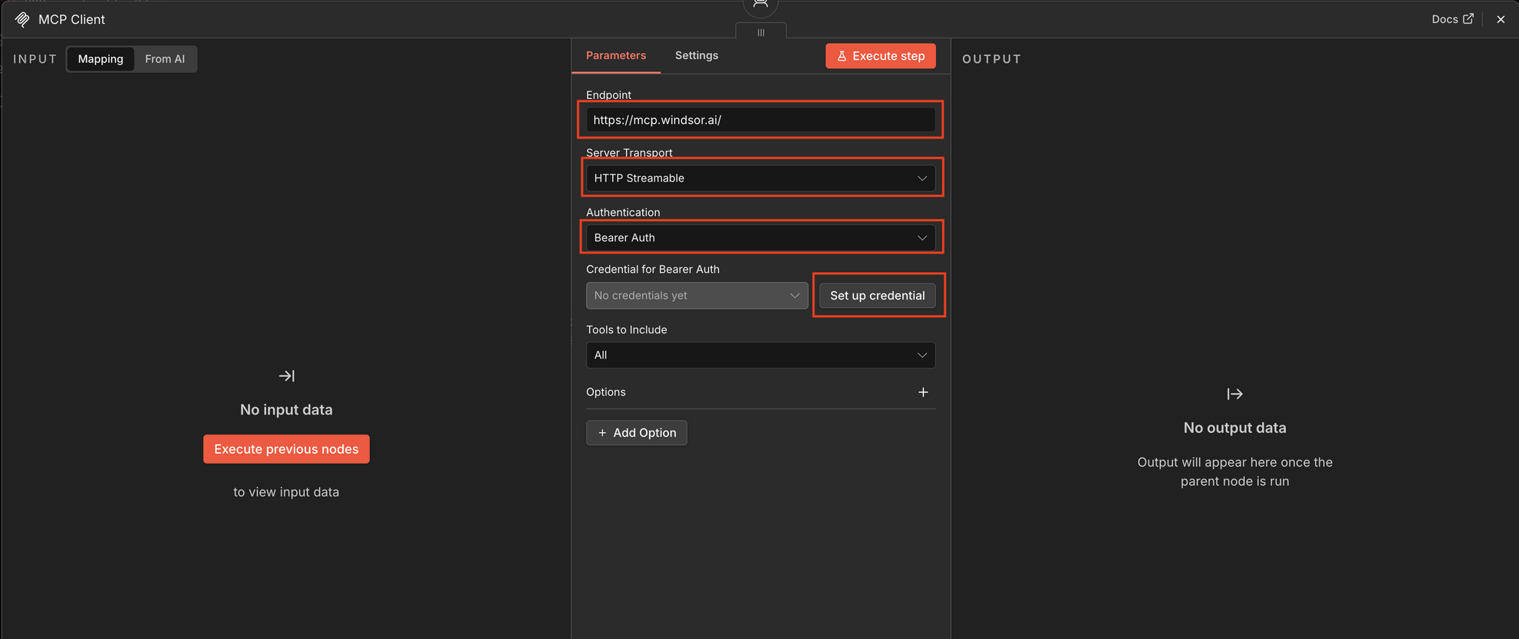Viewport: 1519px width, 639px height.
Task: Open the Tools to Include dropdown
Action: pos(760,355)
